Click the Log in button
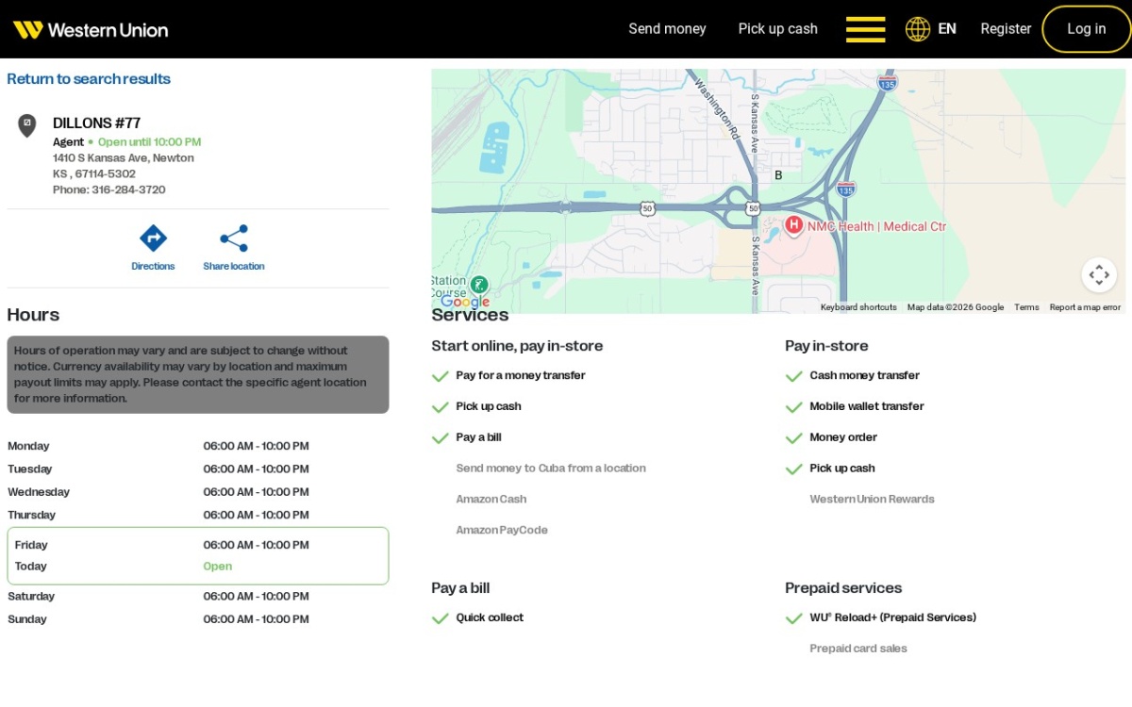This screenshot has width=1132, height=707. tap(1087, 29)
